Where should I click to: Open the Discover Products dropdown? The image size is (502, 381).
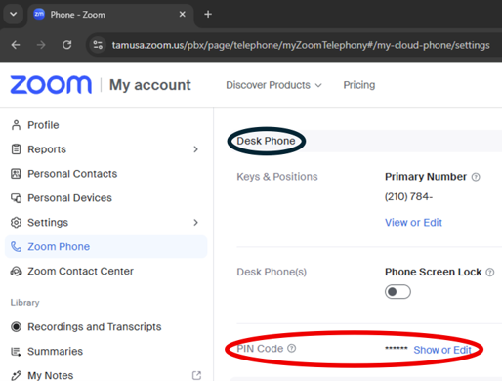coord(273,85)
